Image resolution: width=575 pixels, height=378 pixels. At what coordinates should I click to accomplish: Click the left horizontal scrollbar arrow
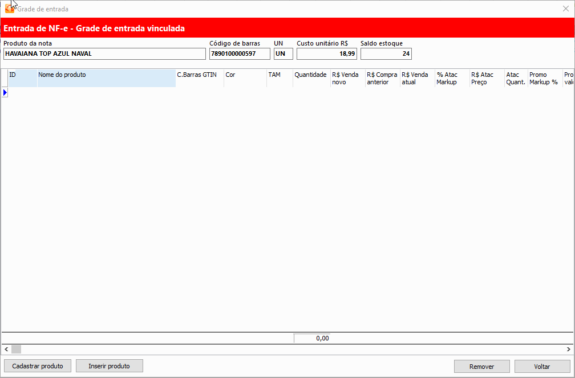[6, 349]
